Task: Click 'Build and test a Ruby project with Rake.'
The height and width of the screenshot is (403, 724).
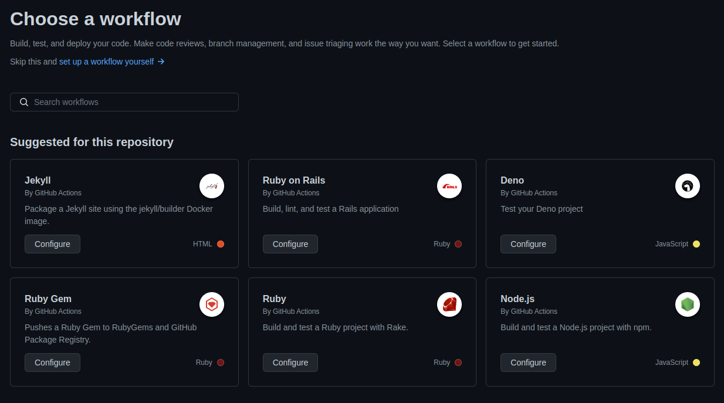Action: 336,327
